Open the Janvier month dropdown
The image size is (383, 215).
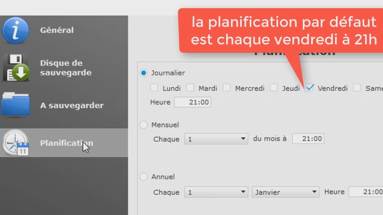(x=286, y=192)
